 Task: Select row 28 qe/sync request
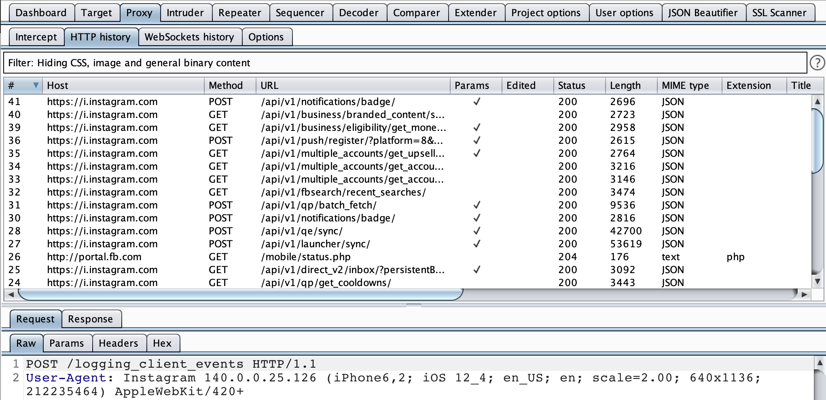point(408,231)
